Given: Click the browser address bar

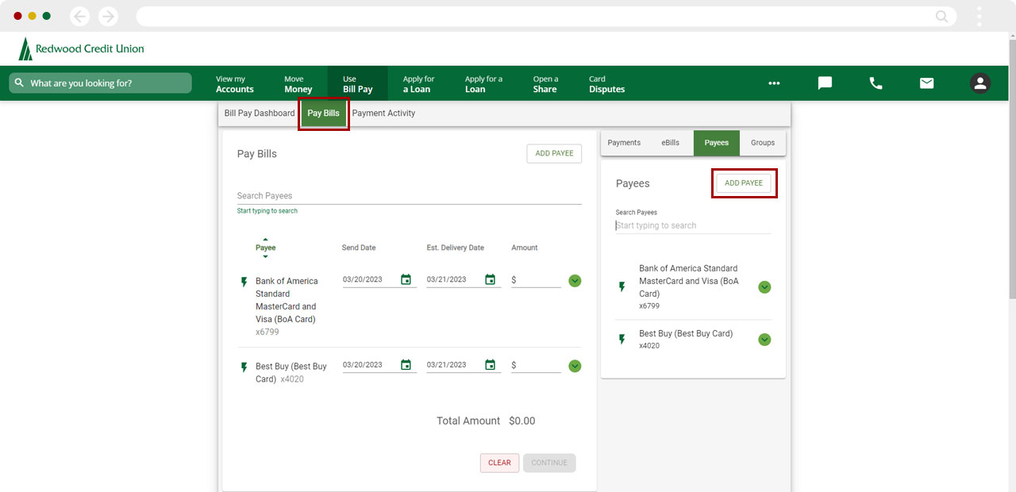Looking at the screenshot, I should 546,16.
